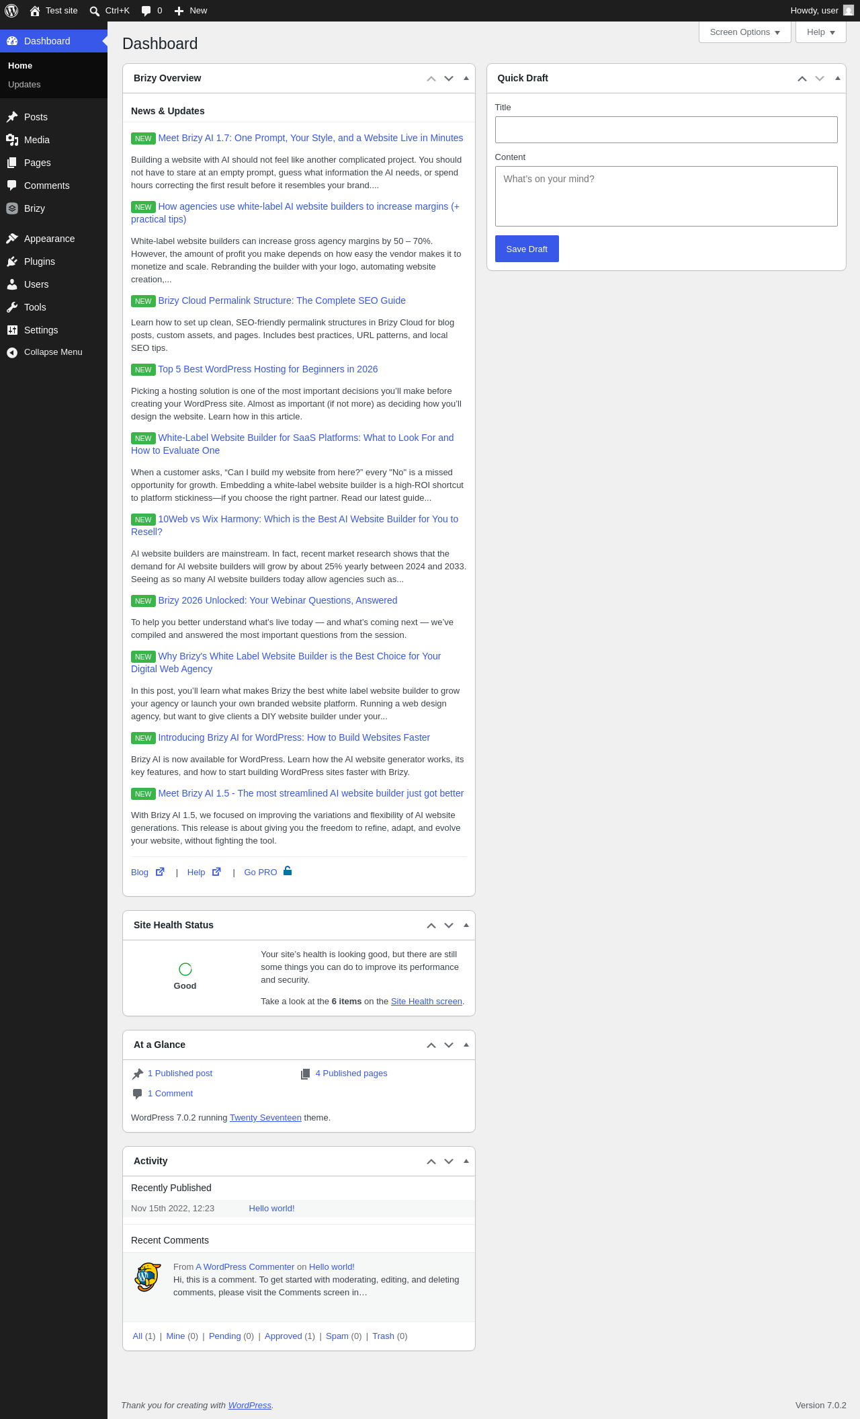This screenshot has width=860, height=1419.
Task: Click the Users person icon
Action: [x=12, y=284]
